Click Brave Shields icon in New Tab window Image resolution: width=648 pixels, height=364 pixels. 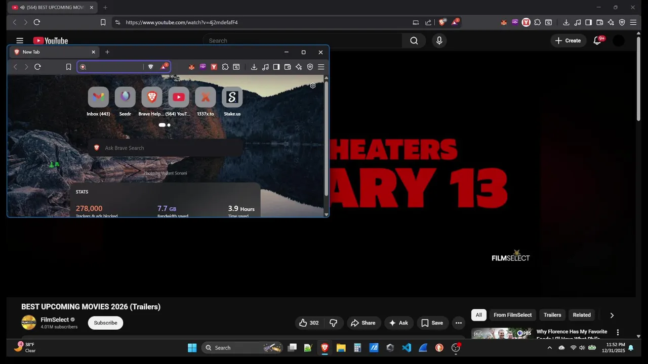point(150,67)
